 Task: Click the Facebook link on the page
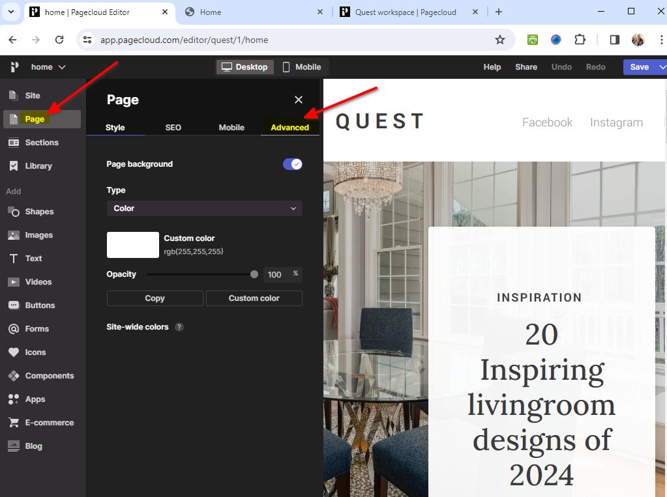pos(548,122)
